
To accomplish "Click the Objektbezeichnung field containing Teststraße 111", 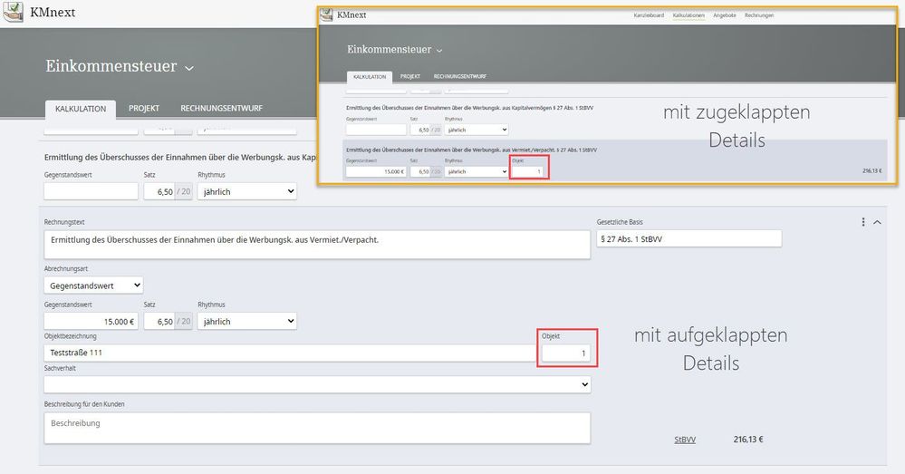I will point(290,353).
